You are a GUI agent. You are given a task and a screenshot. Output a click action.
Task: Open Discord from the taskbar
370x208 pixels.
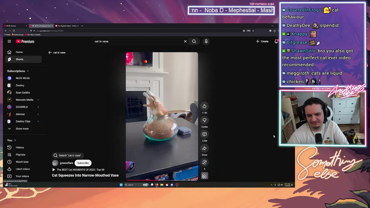[x=172, y=185]
